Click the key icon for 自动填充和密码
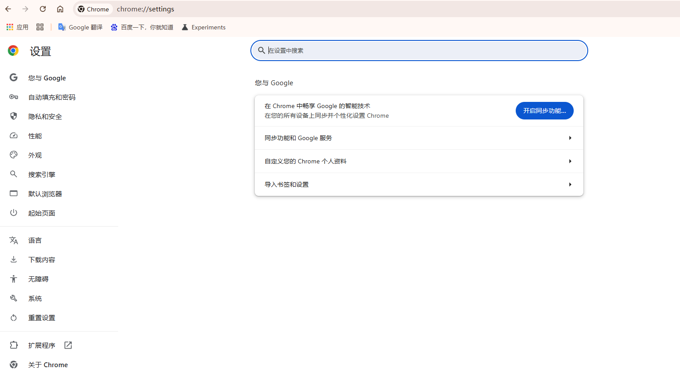680x390 pixels. click(14, 97)
